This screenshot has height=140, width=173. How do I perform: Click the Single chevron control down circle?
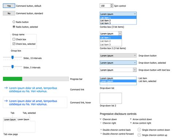click(139, 130)
